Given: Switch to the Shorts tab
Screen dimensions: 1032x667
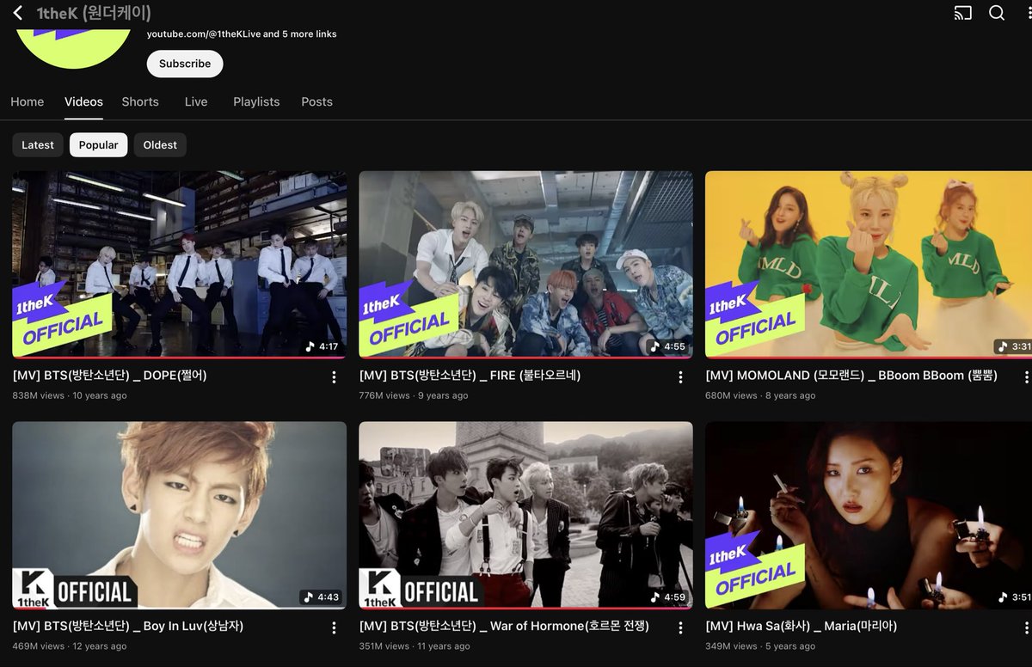Looking at the screenshot, I should [140, 101].
